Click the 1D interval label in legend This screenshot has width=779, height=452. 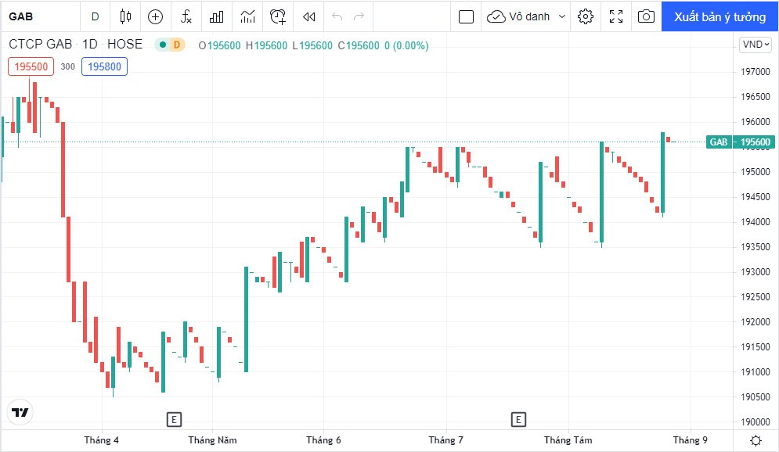pos(89,44)
